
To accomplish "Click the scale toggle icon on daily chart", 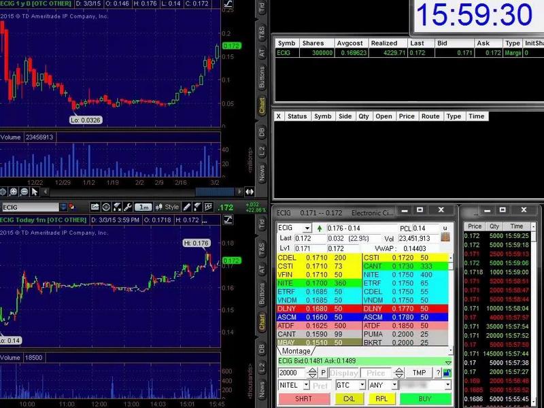I will (x=228, y=4).
